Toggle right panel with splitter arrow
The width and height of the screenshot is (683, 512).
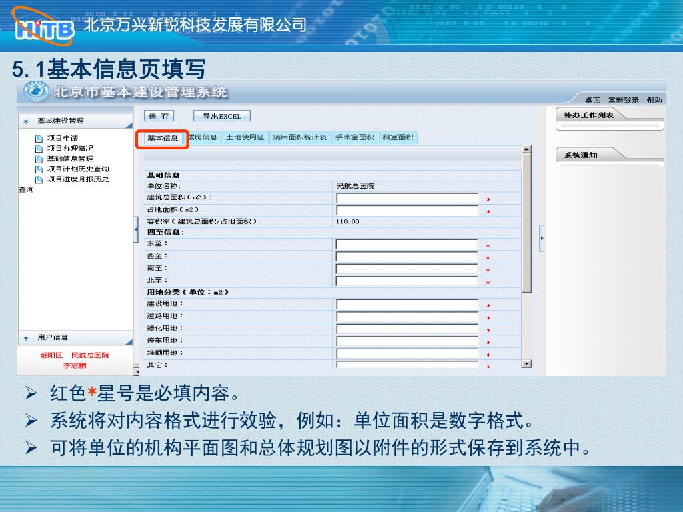point(542,238)
